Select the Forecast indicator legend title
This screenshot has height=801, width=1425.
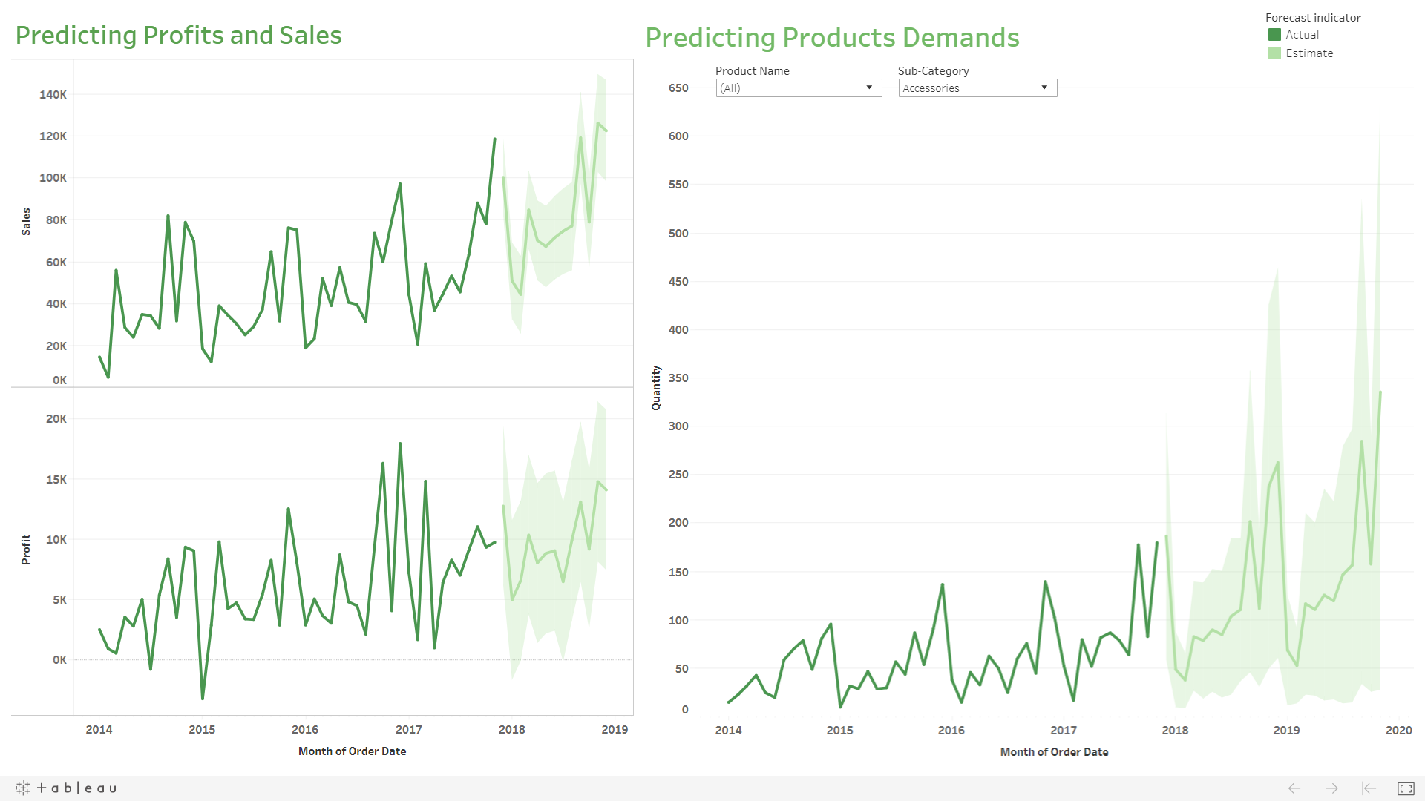(1313, 18)
